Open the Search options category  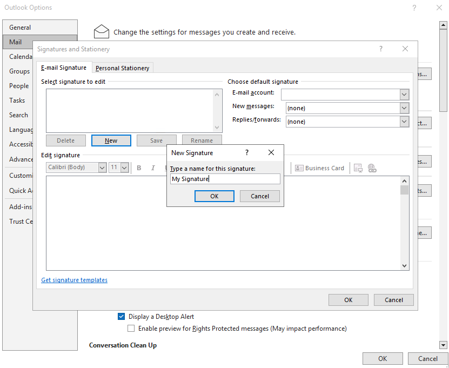click(18, 115)
